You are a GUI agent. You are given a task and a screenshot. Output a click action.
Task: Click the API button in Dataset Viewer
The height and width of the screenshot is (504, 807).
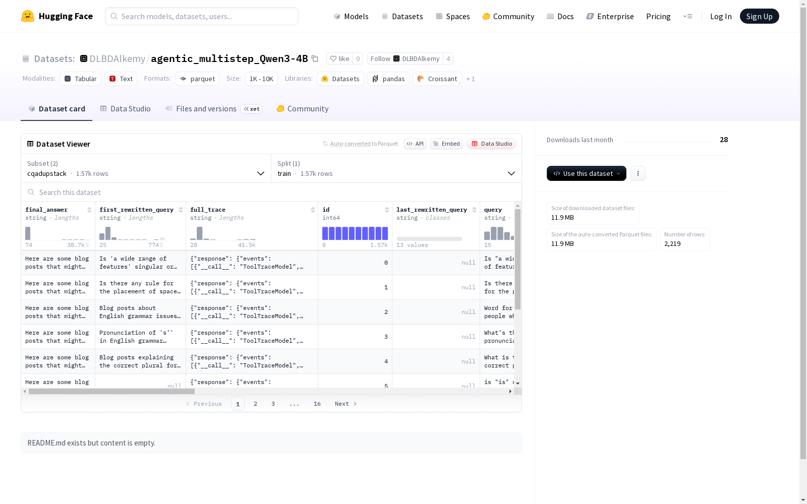pos(415,144)
